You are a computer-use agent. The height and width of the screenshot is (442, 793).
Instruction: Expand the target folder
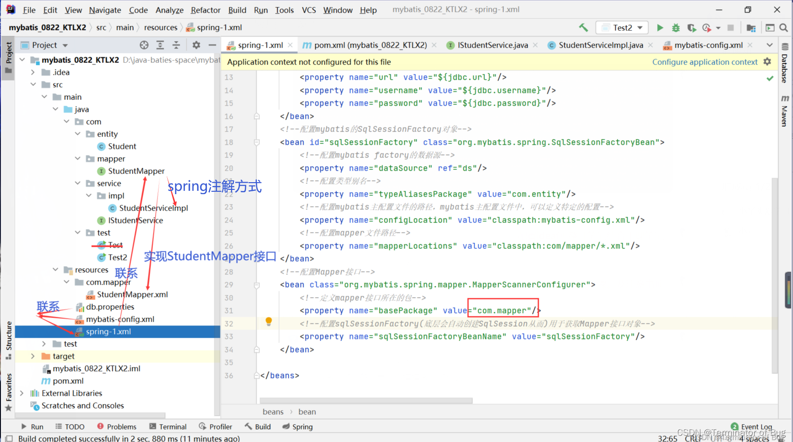33,356
